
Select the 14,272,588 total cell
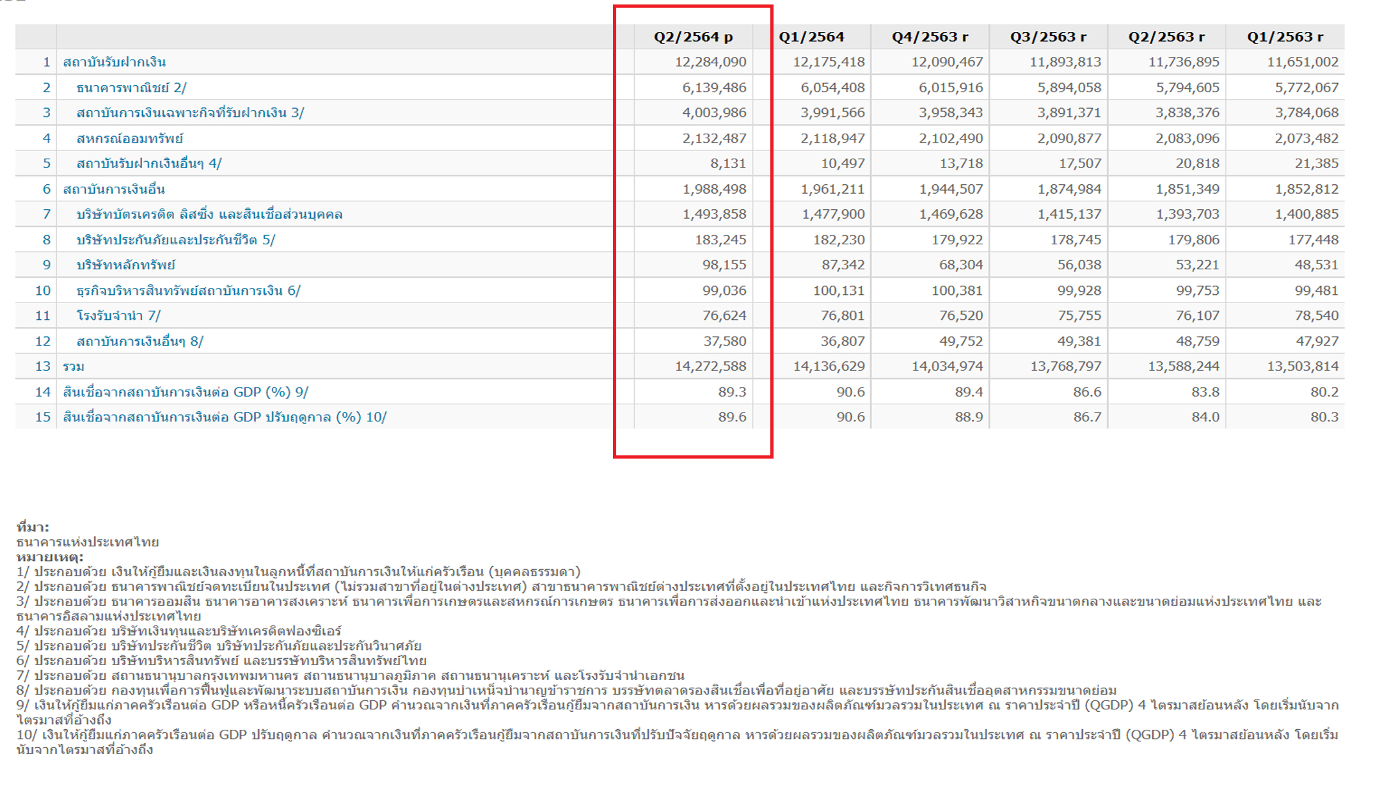(x=710, y=366)
